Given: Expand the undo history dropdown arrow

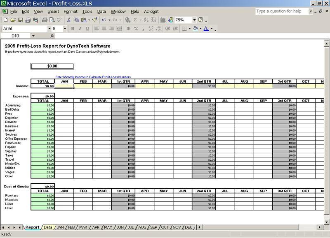Looking at the screenshot, I should point(109,20).
